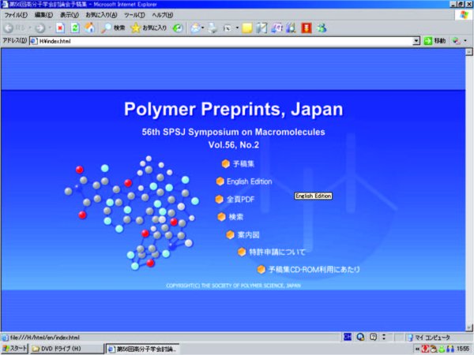The height and width of the screenshot is (355, 474).
Task: Click the IE page icon in title bar
Action: (x=5, y=4)
